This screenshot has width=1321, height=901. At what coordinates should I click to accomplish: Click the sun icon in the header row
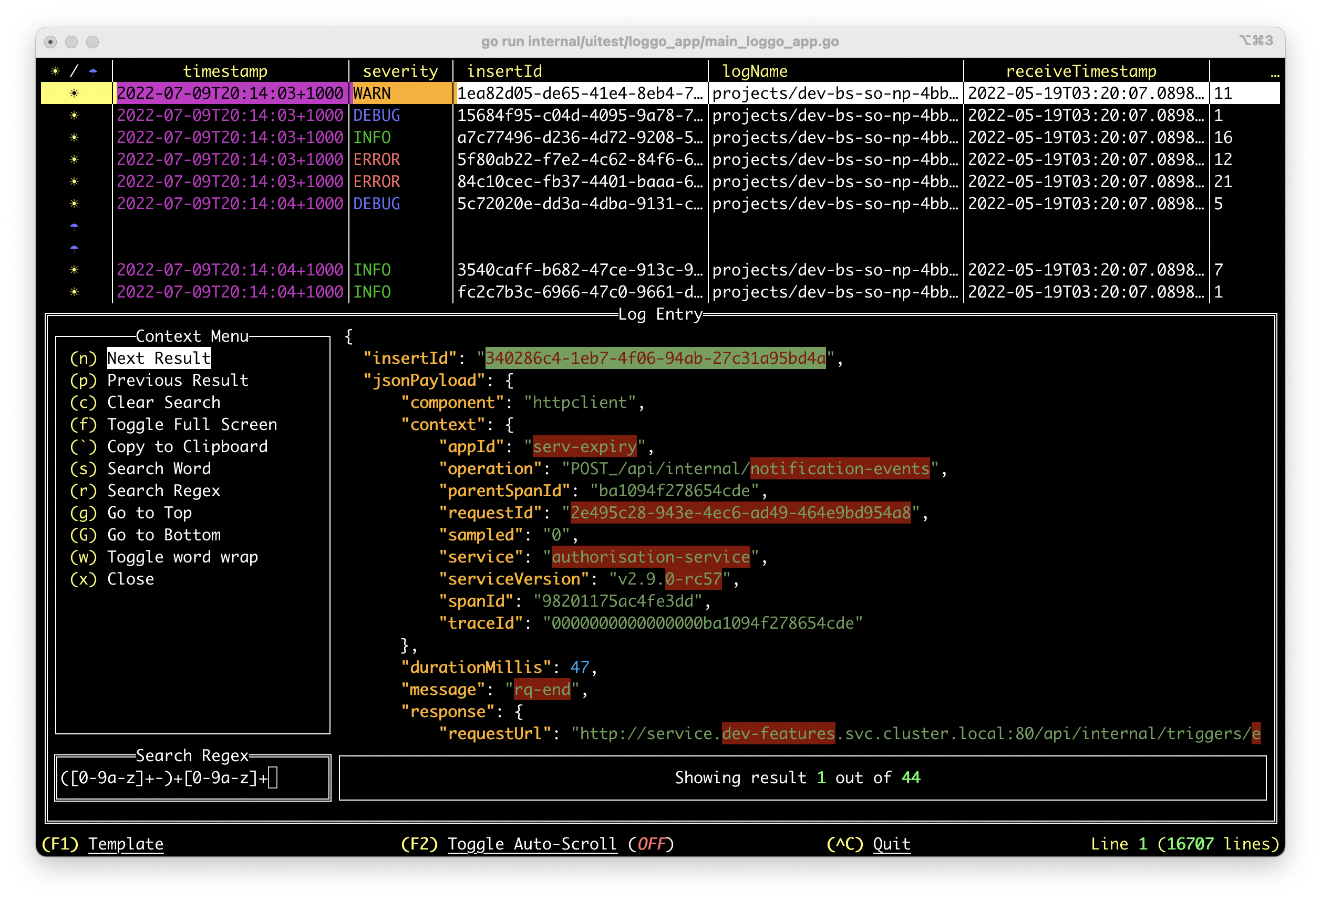(55, 71)
